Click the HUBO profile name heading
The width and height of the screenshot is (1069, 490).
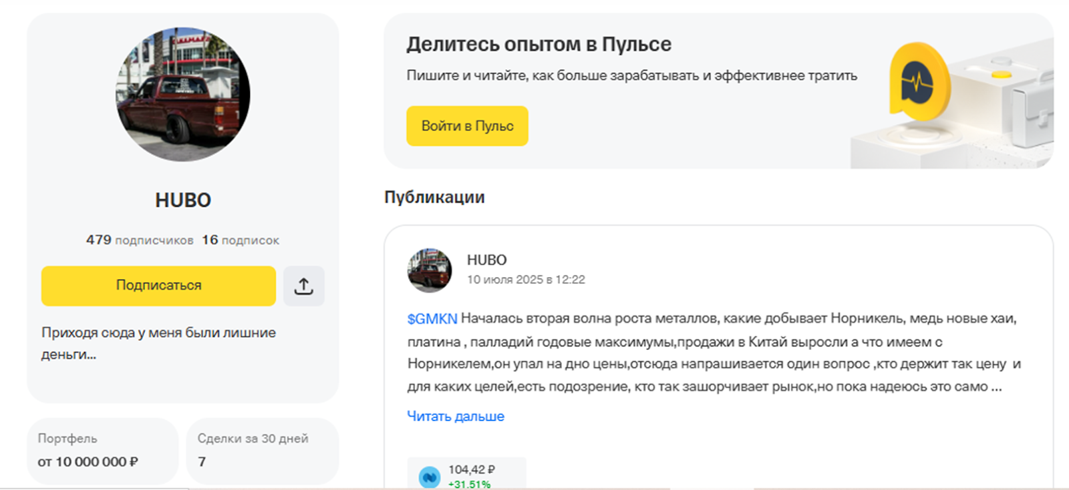tap(183, 200)
